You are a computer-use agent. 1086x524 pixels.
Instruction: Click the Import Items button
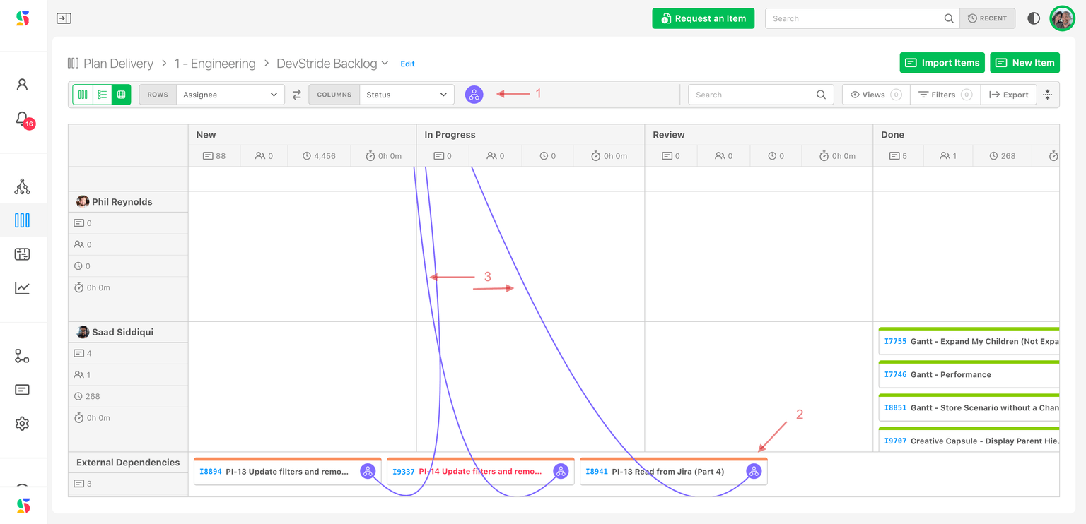[942, 63]
